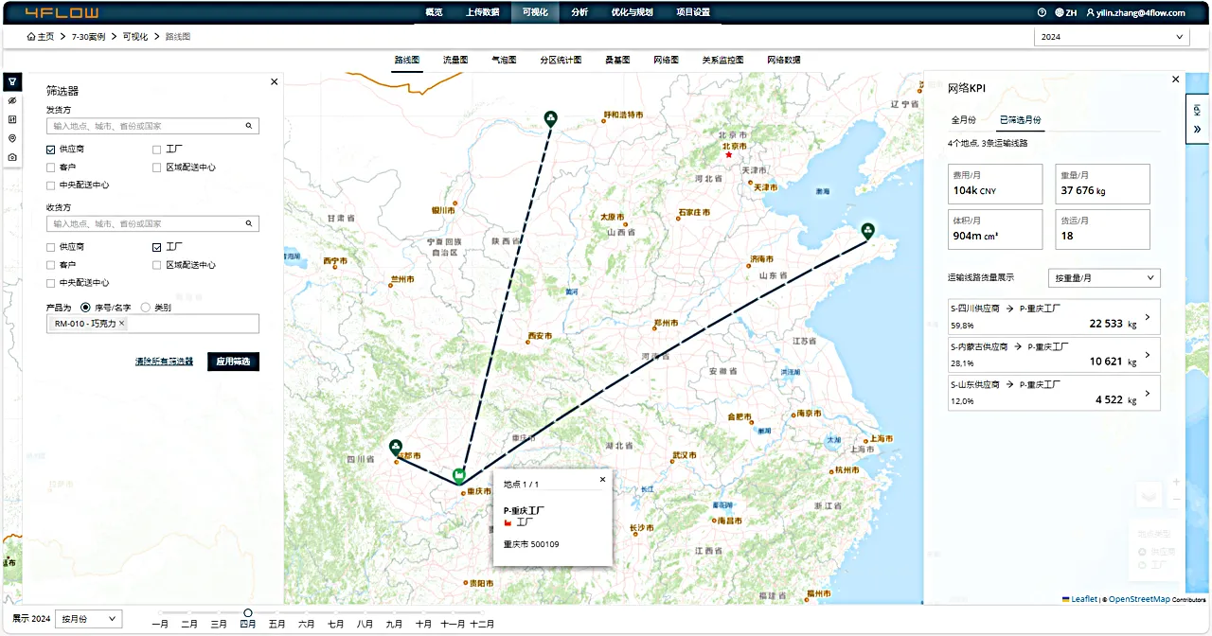Check 区域配送中心 under 收货方

click(157, 265)
